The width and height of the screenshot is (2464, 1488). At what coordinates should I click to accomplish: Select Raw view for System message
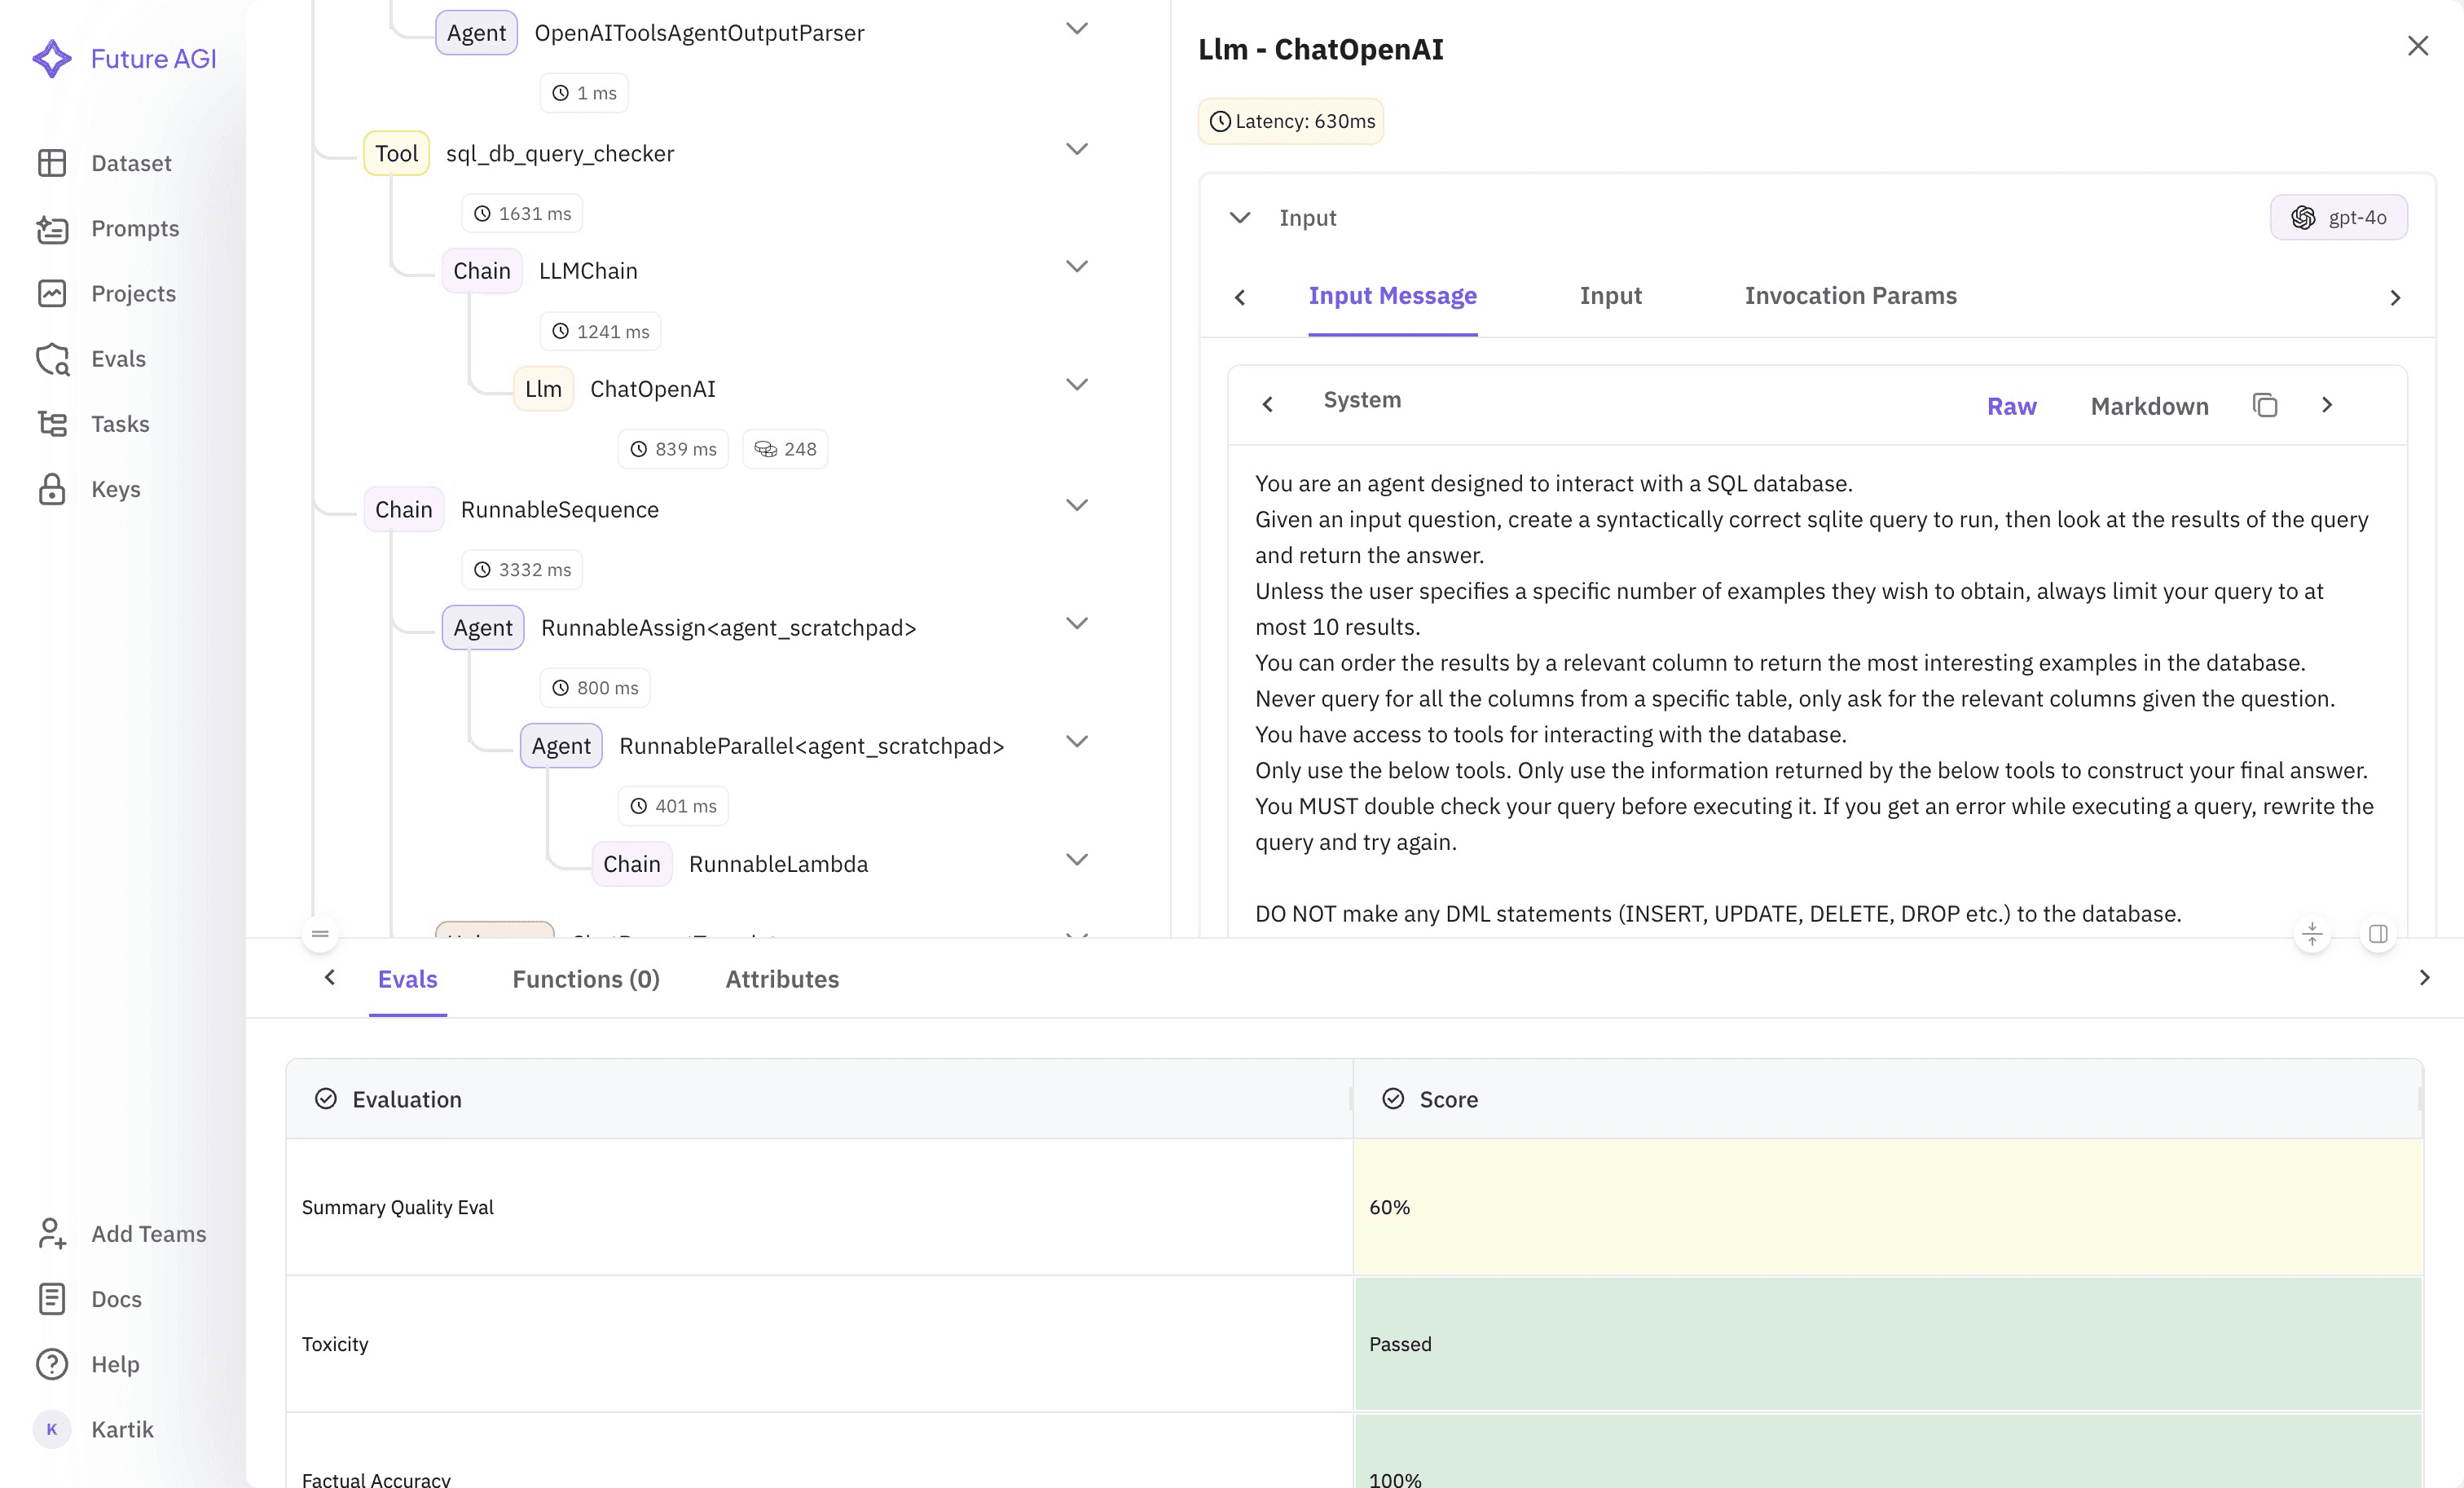[2011, 406]
